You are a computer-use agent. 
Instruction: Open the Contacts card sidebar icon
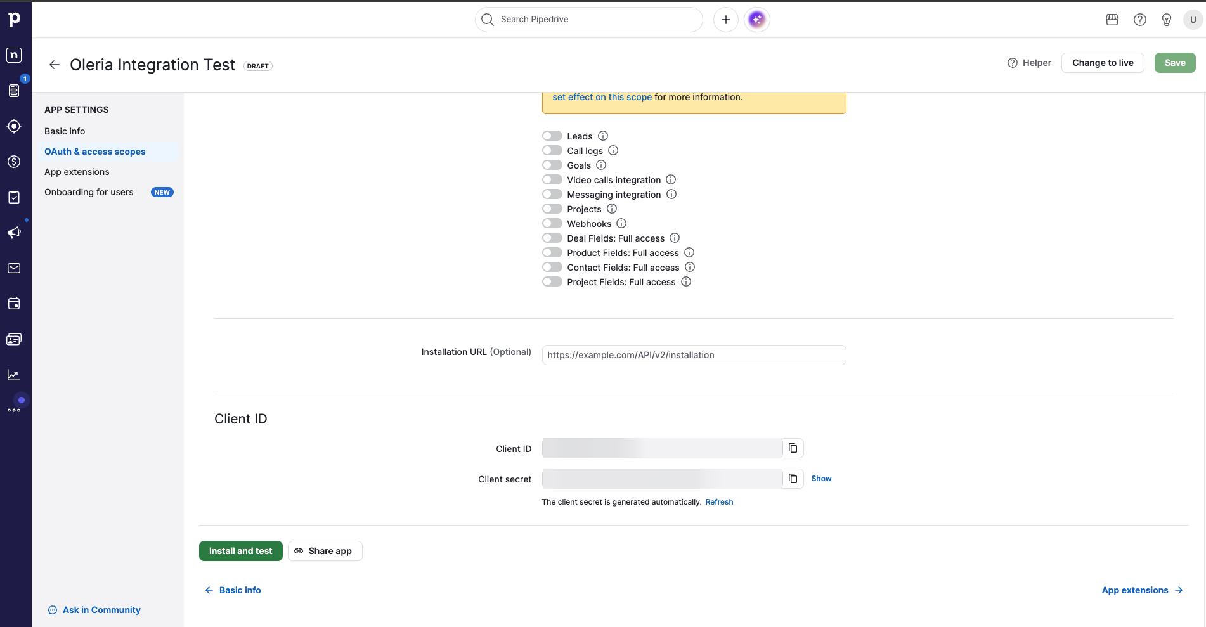(14, 339)
